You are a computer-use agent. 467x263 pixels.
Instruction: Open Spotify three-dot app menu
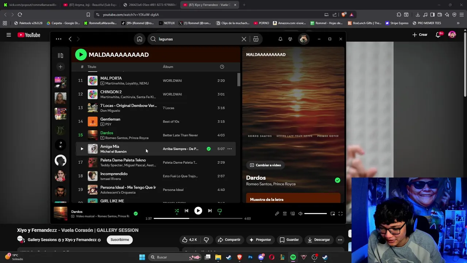(58, 39)
